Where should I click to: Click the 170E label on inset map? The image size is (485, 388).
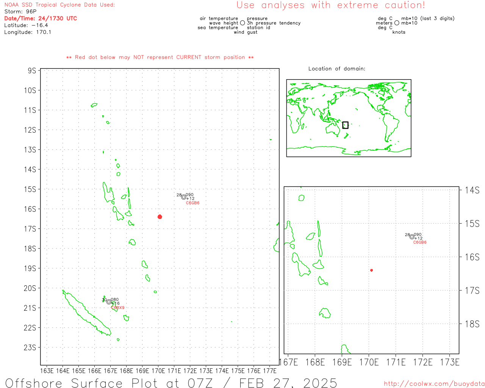[x=369, y=362]
